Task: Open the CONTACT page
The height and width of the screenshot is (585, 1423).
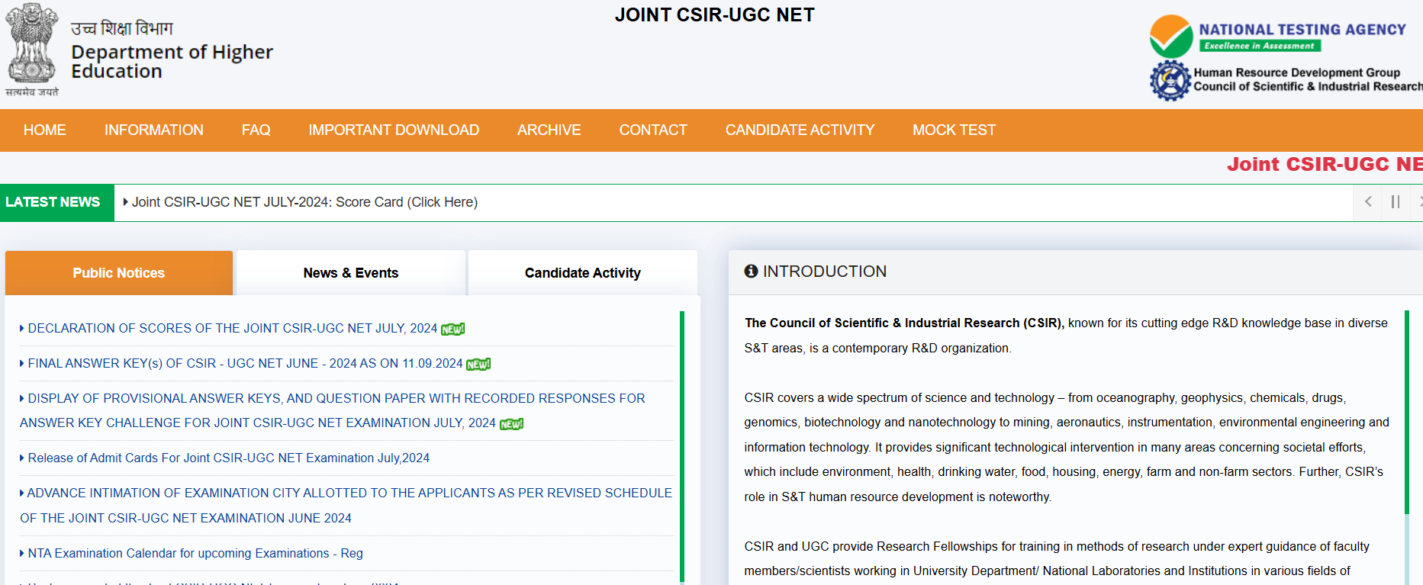Action: tap(653, 130)
